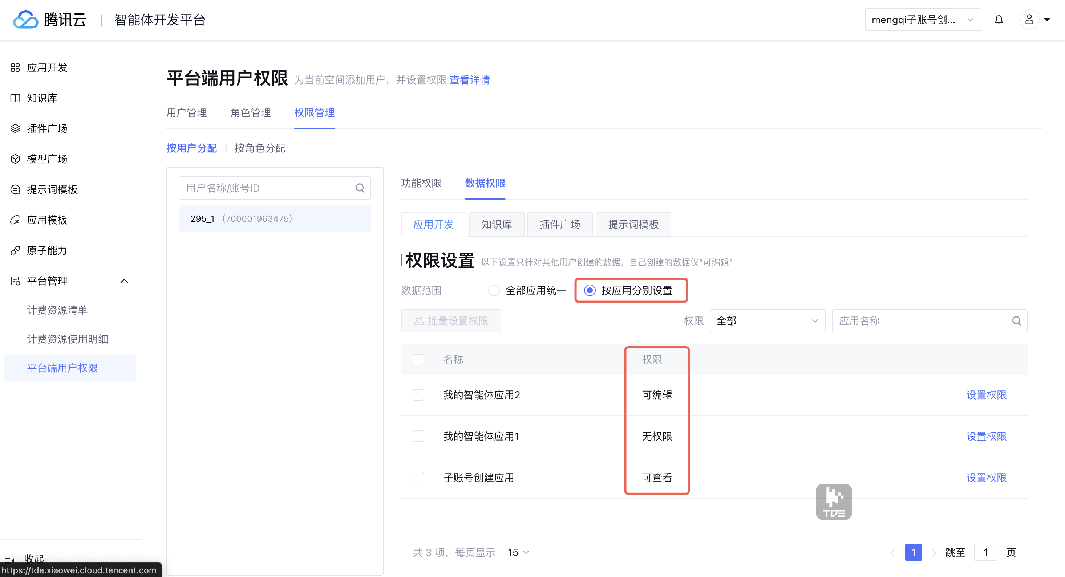Viewport: 1065px width, 577px height.
Task: Switch to the 角色管理 tab
Action: tap(250, 113)
